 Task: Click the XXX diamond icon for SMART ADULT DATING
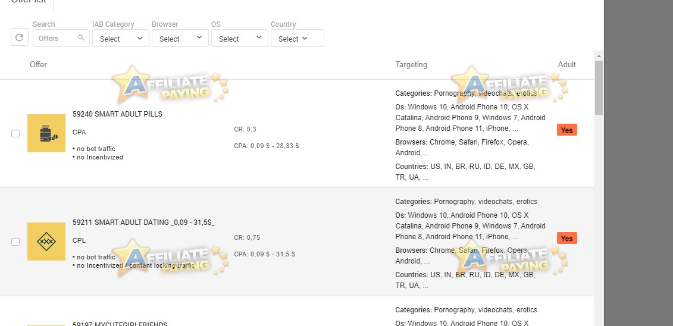46,242
